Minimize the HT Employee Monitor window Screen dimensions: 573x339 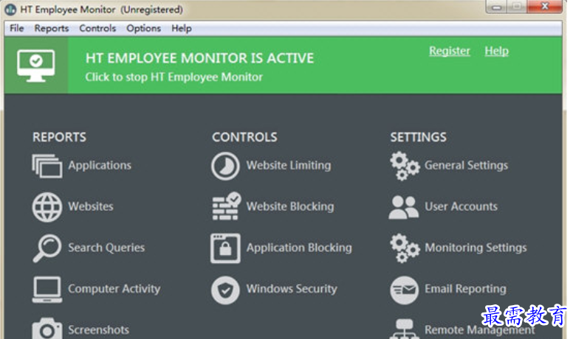click(x=497, y=7)
